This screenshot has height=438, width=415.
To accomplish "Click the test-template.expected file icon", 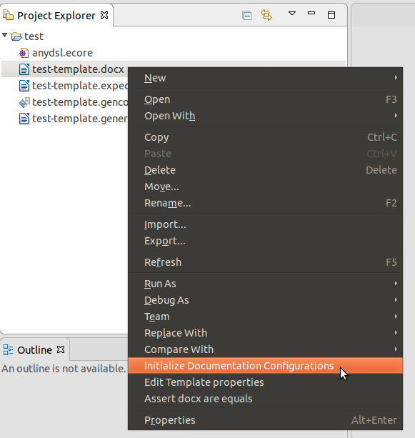I will [x=24, y=86].
